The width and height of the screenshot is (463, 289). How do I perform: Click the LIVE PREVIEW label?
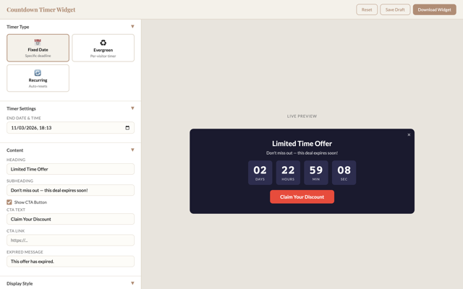pos(302,116)
